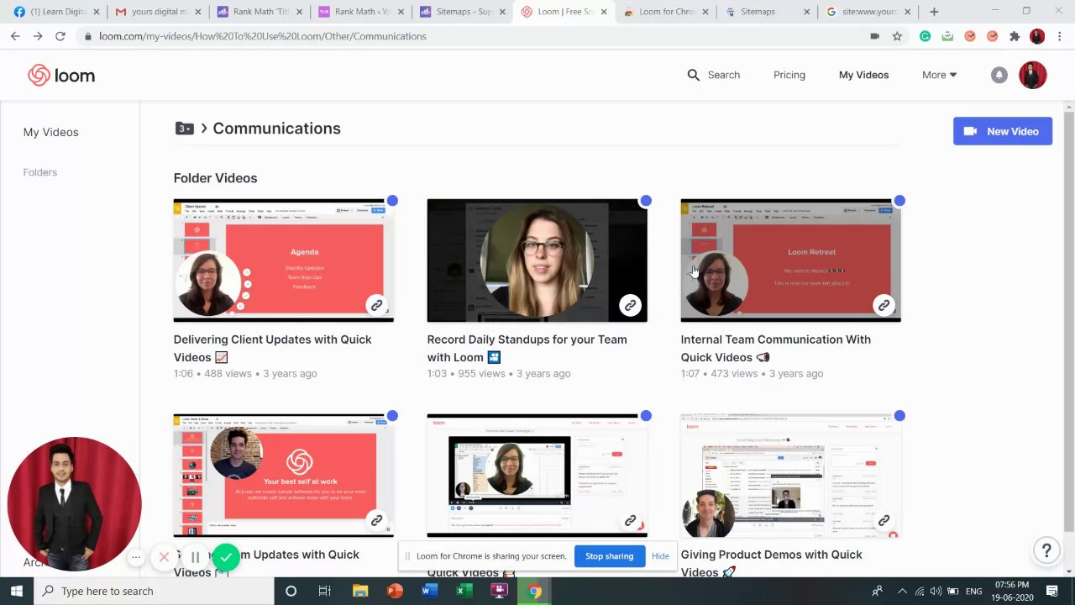This screenshot has width=1075, height=605.
Task: Open recording options three-dot button
Action: (135, 557)
